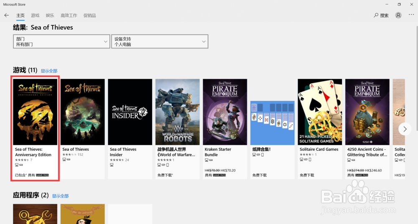Click star rating showing 152 reviews
418x224 pixels.
69,154
